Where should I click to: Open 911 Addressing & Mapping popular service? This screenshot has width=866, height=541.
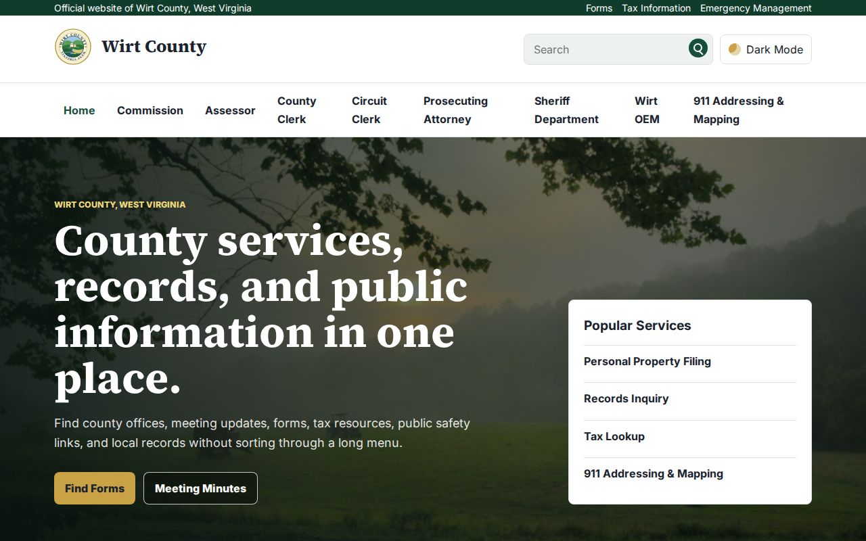click(690, 474)
